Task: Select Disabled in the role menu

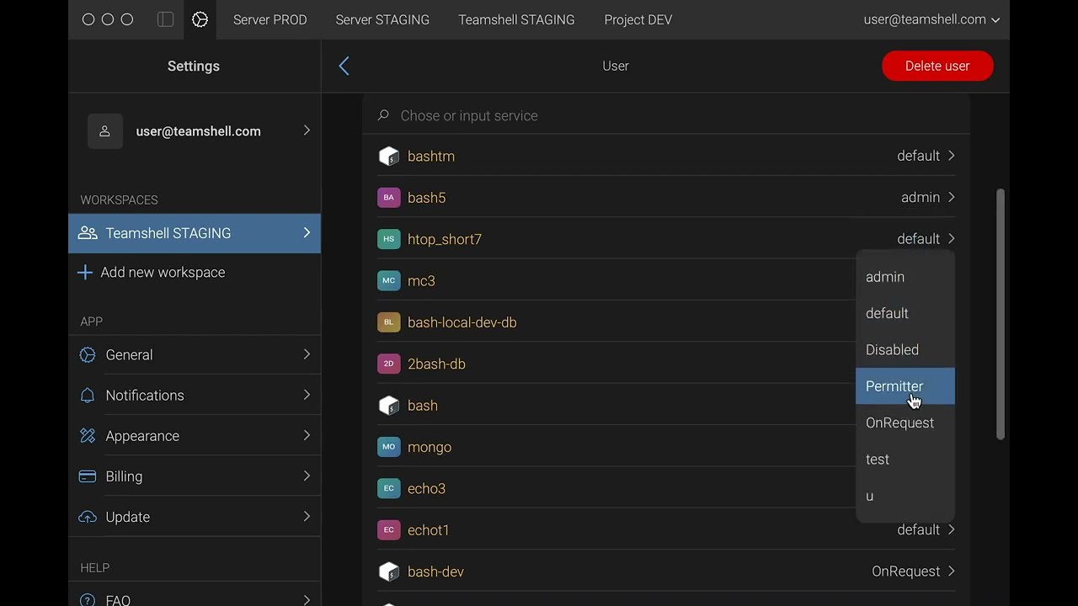Action: tap(892, 350)
